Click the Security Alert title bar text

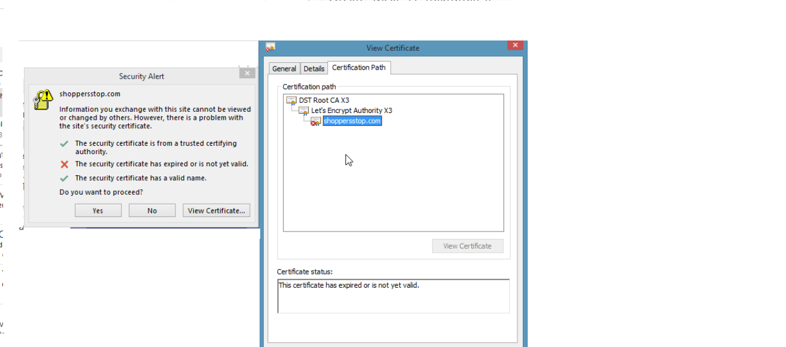tap(142, 76)
